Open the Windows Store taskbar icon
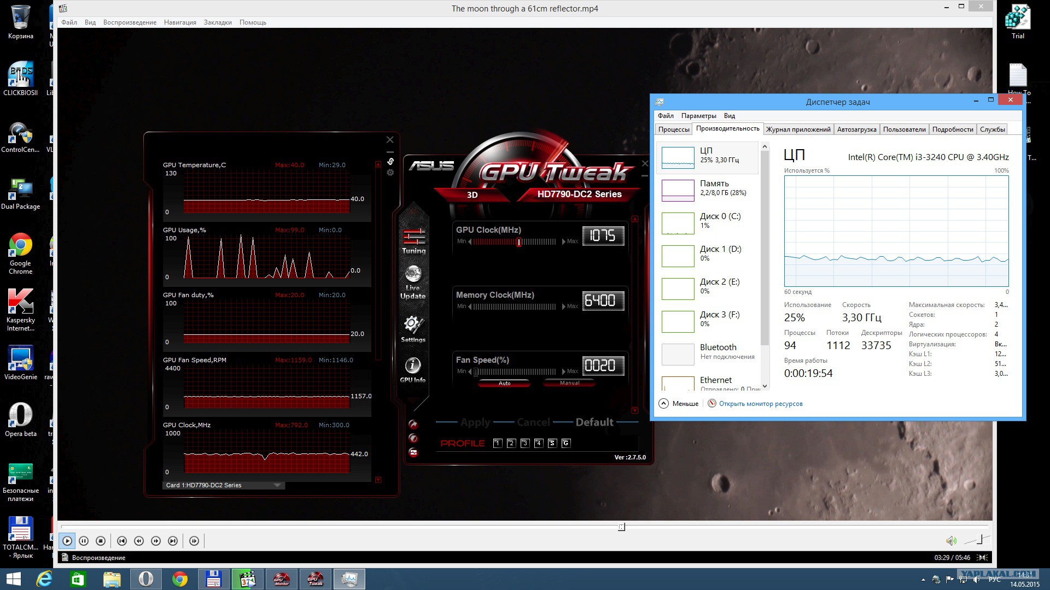This screenshot has width=1050, height=590. [78, 579]
